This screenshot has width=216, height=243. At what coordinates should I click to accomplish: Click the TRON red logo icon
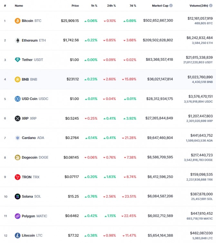pos(17,177)
